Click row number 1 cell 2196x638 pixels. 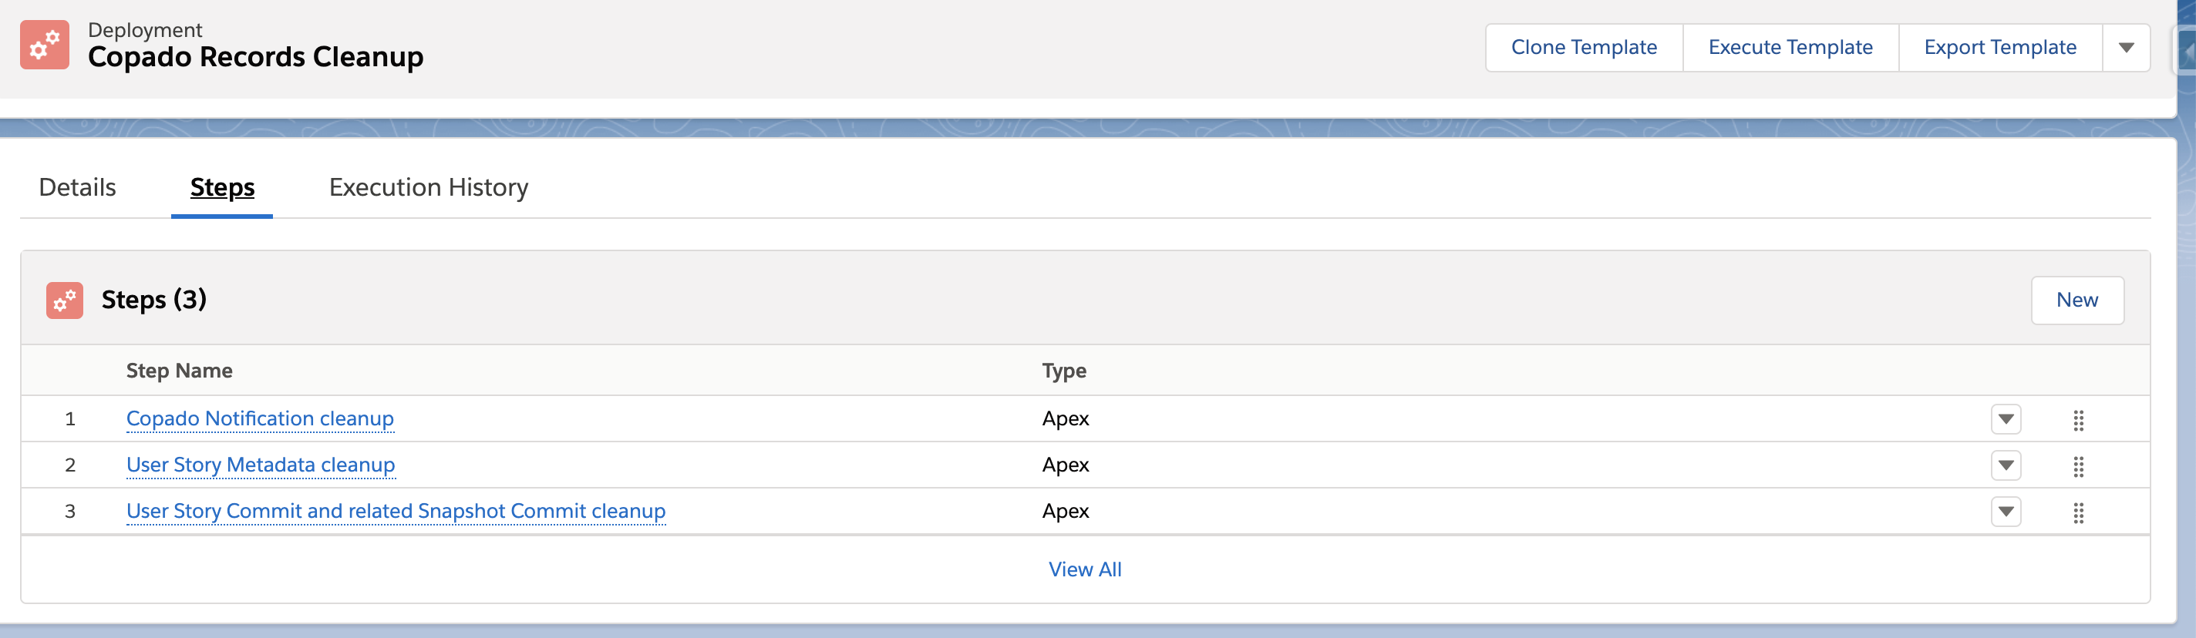pyautogui.click(x=70, y=419)
